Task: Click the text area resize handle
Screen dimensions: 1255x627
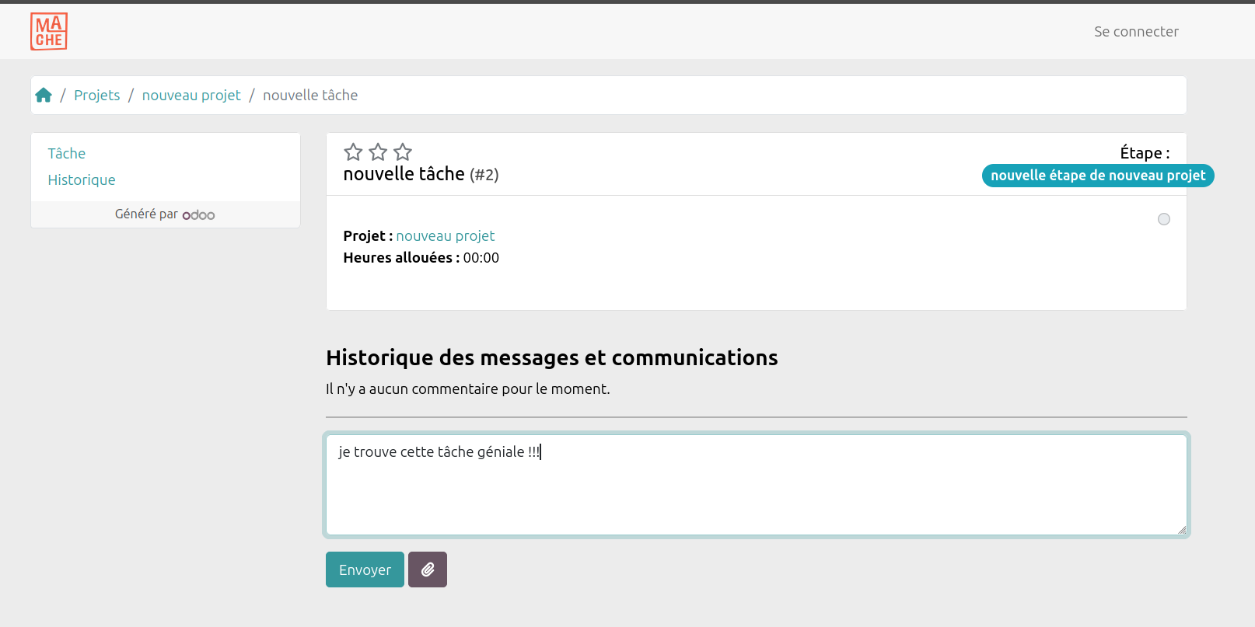Action: click(1181, 530)
